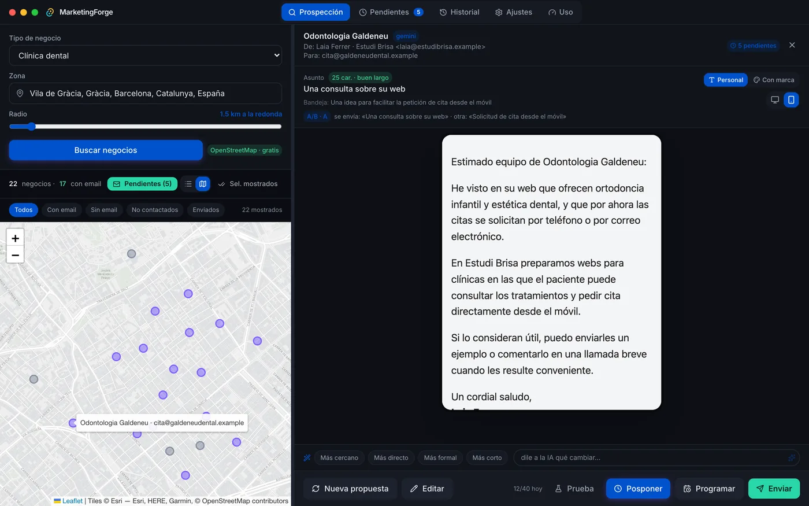809x506 pixels.
Task: Switch results to map view
Action: tap(203, 184)
